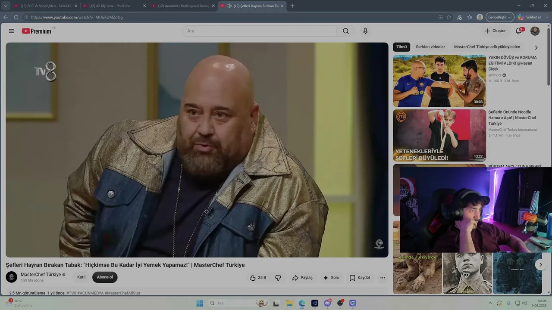Viewport: 552px width, 310px height.
Task: Select MasterChef Türkiye adlı yükleyiciden chip
Action: (487, 47)
